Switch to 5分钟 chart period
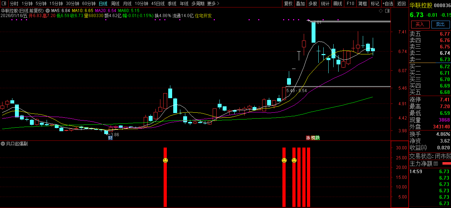 [41, 4]
